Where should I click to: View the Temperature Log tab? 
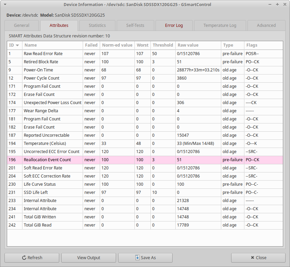(x=220, y=26)
